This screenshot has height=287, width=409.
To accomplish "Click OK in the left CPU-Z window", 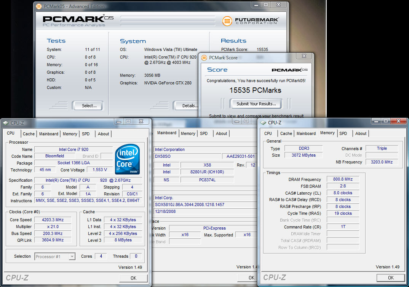I will click(x=133, y=278).
